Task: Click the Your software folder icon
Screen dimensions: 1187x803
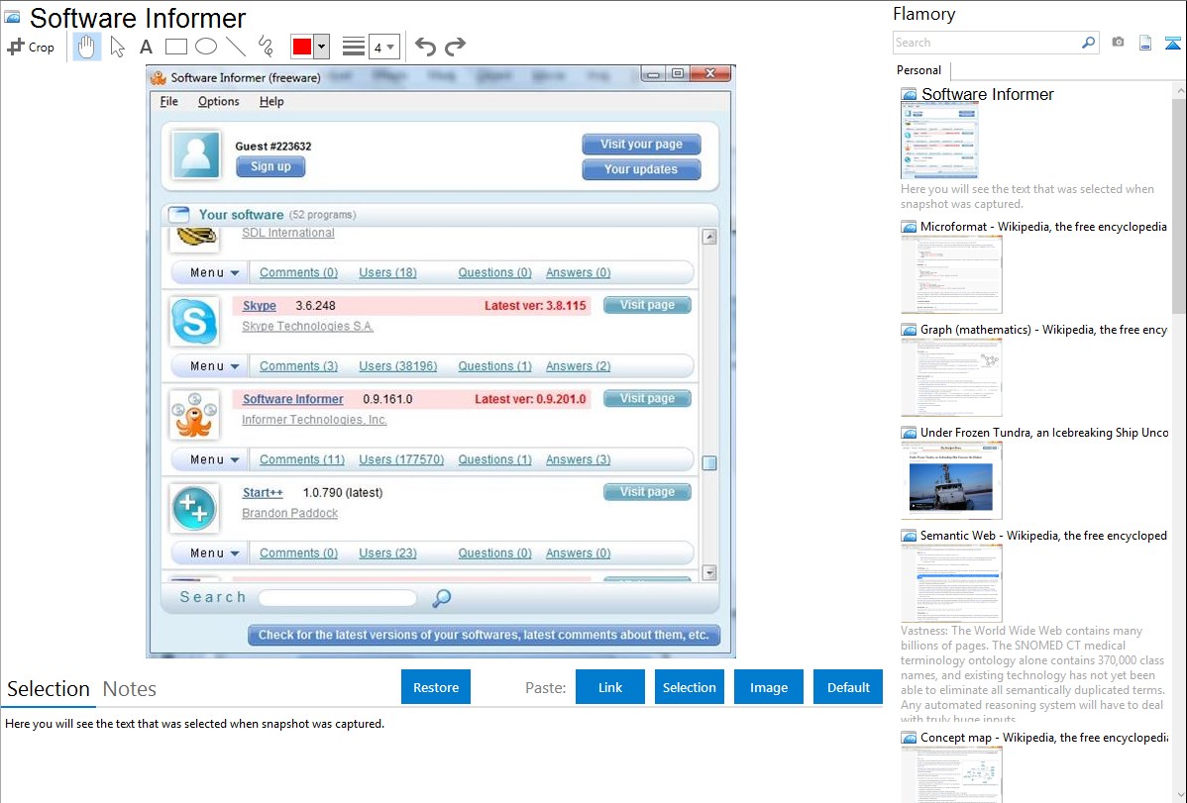Action: pyautogui.click(x=178, y=214)
